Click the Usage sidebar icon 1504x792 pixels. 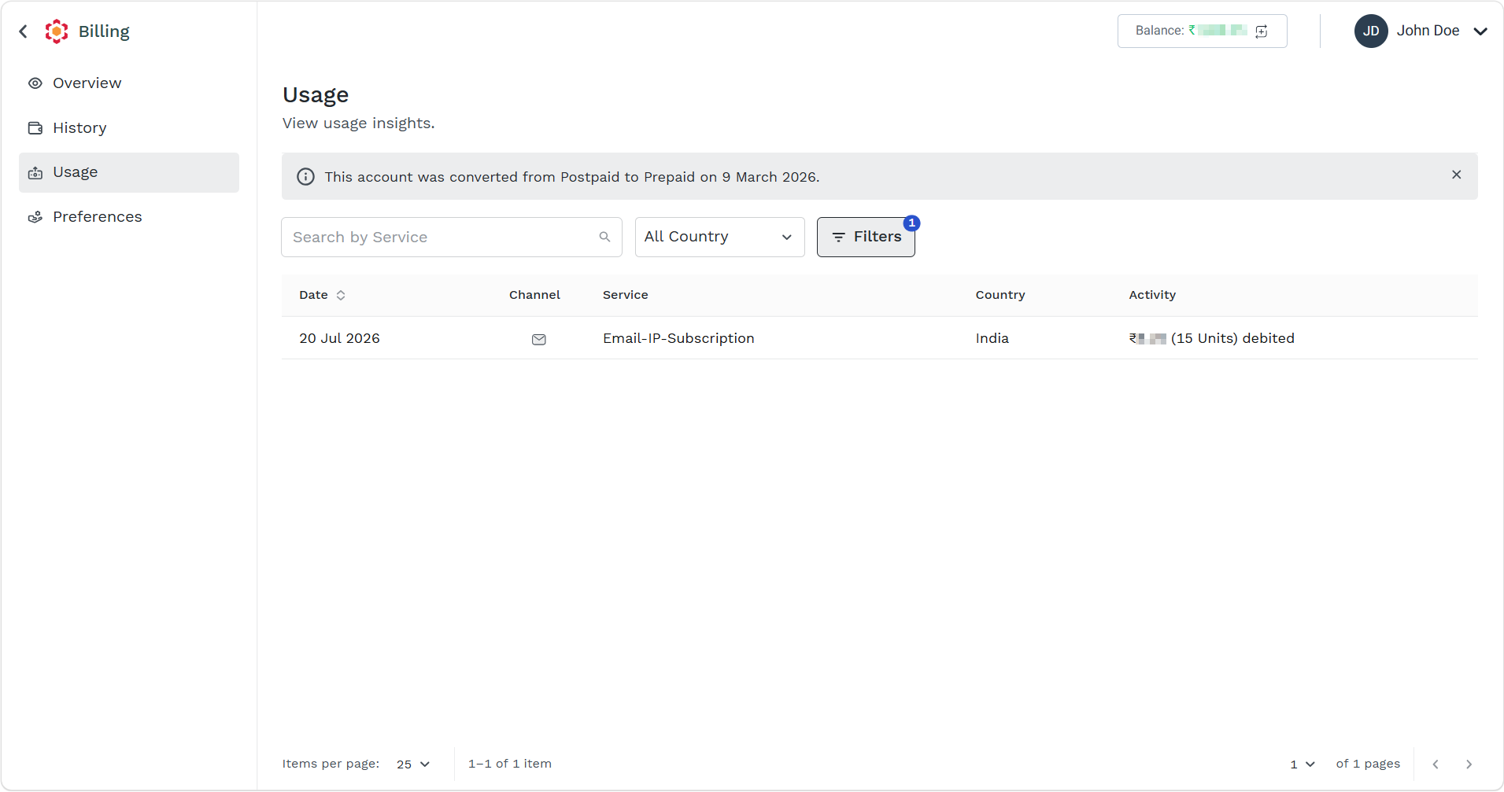point(35,173)
